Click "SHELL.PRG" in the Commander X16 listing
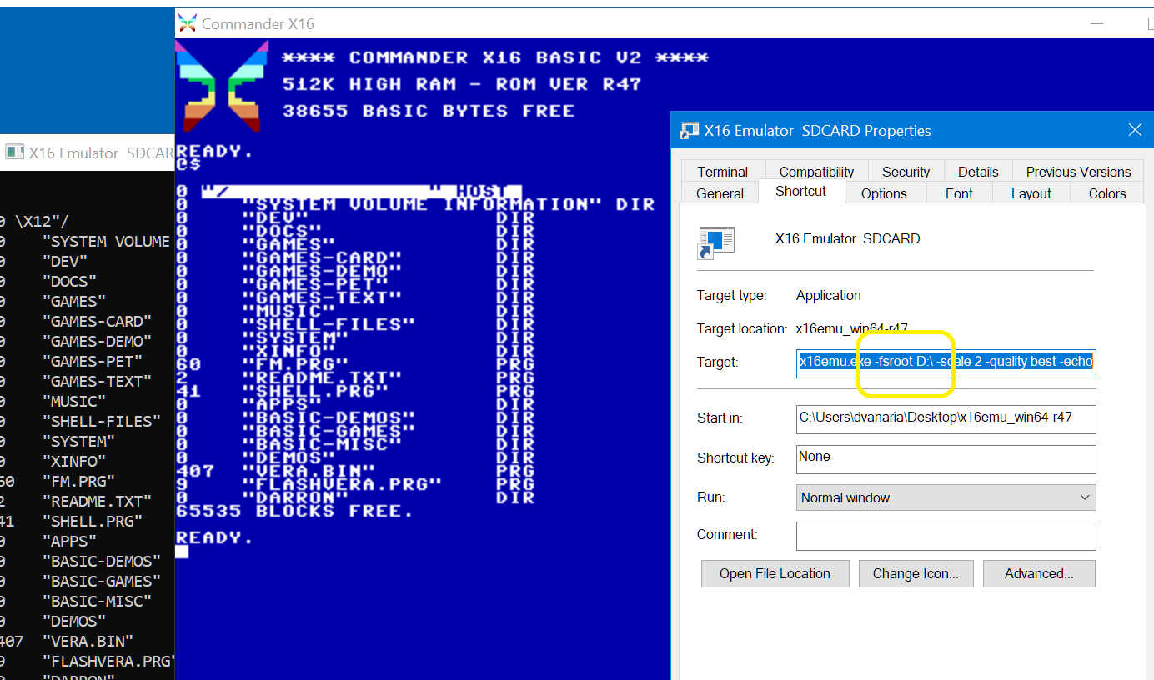The image size is (1154, 680). click(x=314, y=391)
